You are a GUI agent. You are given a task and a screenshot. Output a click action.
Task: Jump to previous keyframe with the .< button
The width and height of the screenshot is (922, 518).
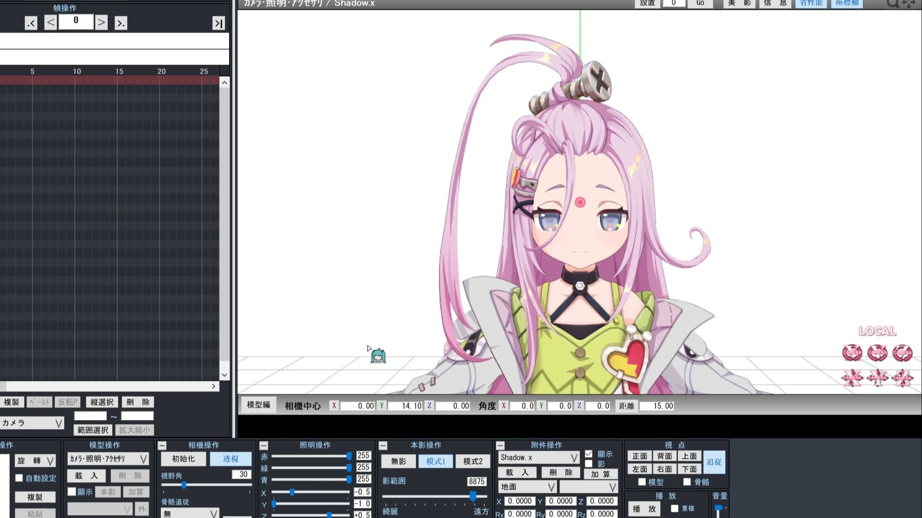tap(31, 23)
